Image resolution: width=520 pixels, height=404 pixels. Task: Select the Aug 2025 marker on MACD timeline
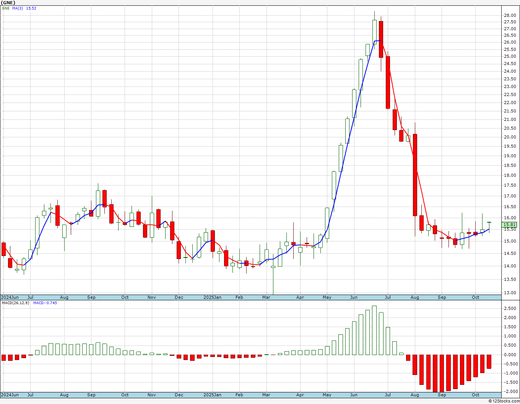415,395
